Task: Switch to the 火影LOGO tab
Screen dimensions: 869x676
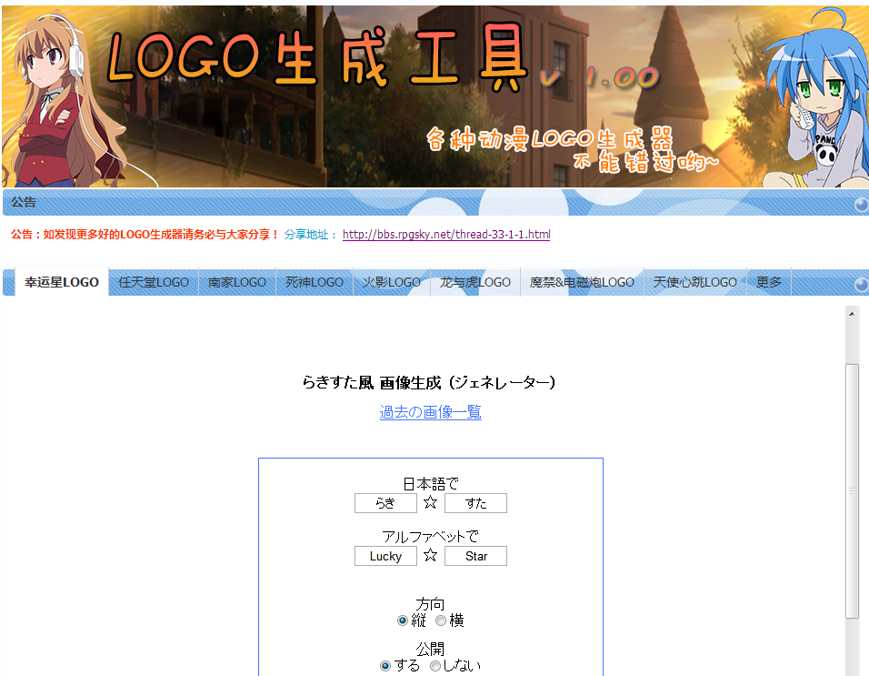Action: [x=391, y=282]
